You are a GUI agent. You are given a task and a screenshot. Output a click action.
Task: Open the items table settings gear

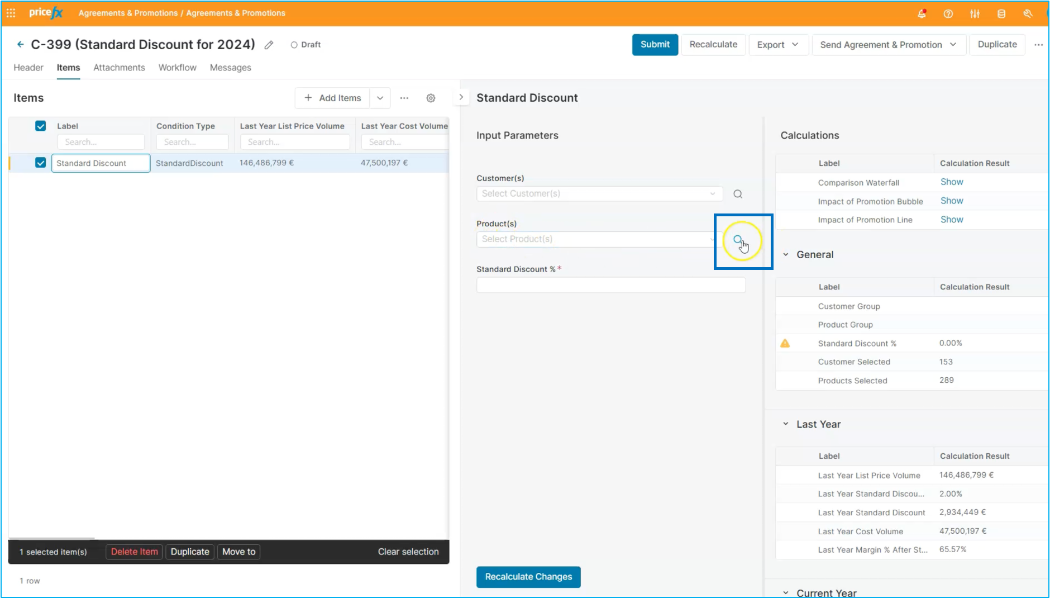pos(431,98)
